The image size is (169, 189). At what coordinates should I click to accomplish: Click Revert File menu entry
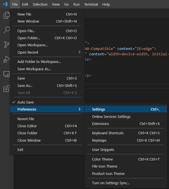(x=47, y=119)
